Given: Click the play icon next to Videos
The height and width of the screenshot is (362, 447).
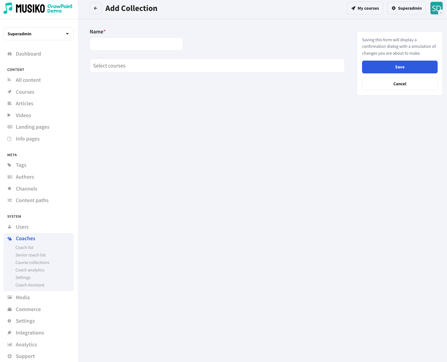Looking at the screenshot, I should coord(9,115).
